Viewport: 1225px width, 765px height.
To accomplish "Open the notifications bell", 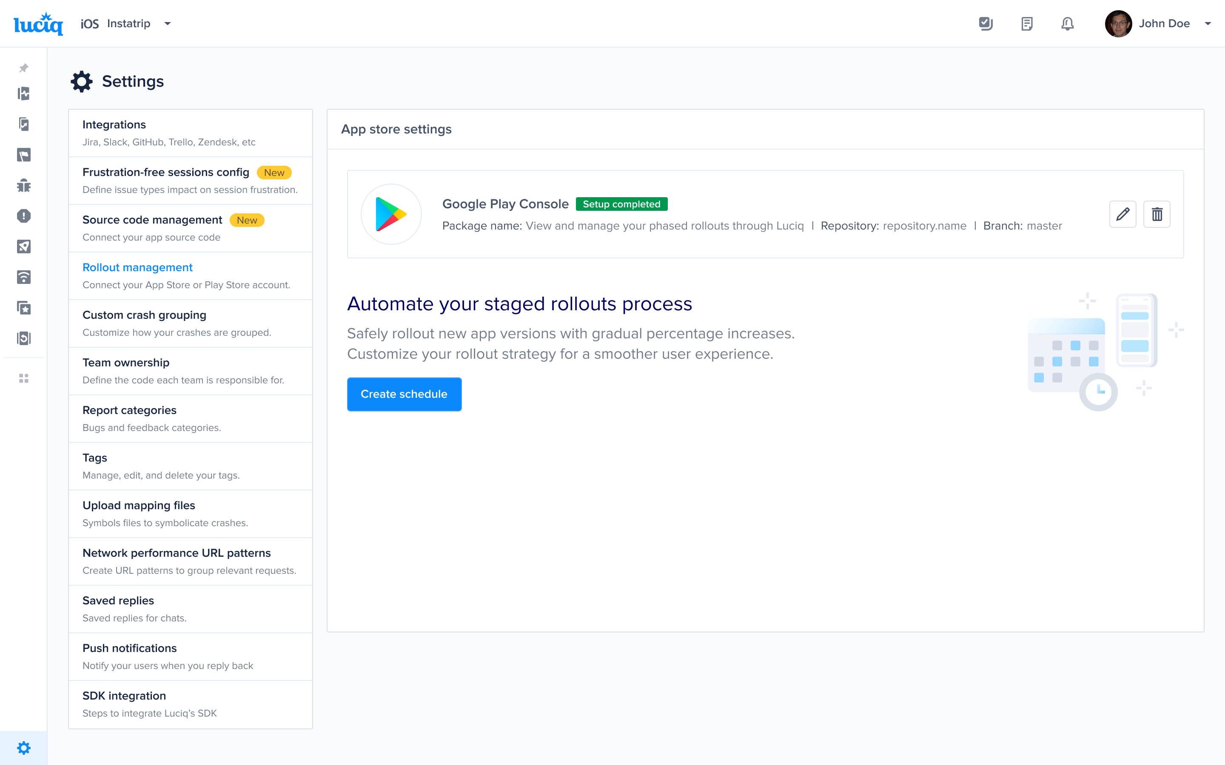I will (x=1067, y=24).
